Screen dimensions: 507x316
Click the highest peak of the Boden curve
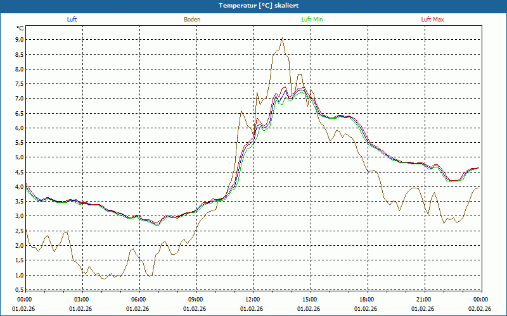[x=282, y=39]
